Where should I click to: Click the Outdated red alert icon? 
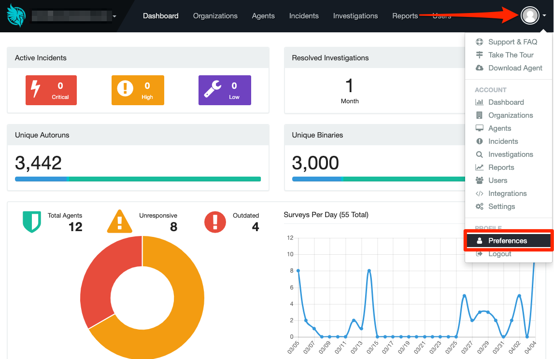pyautogui.click(x=215, y=222)
